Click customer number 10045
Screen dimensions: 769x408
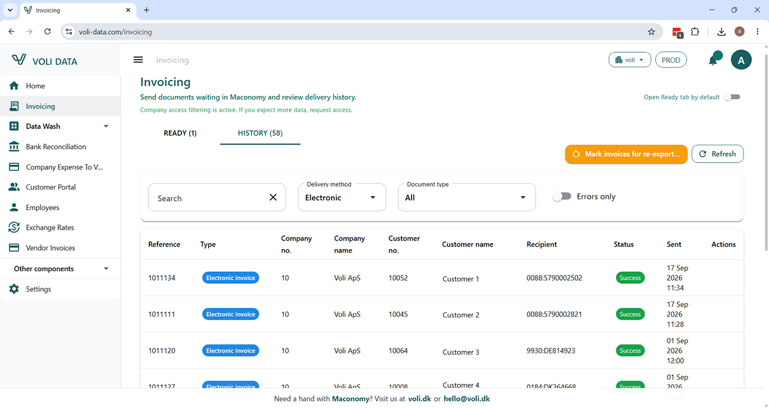click(x=398, y=314)
